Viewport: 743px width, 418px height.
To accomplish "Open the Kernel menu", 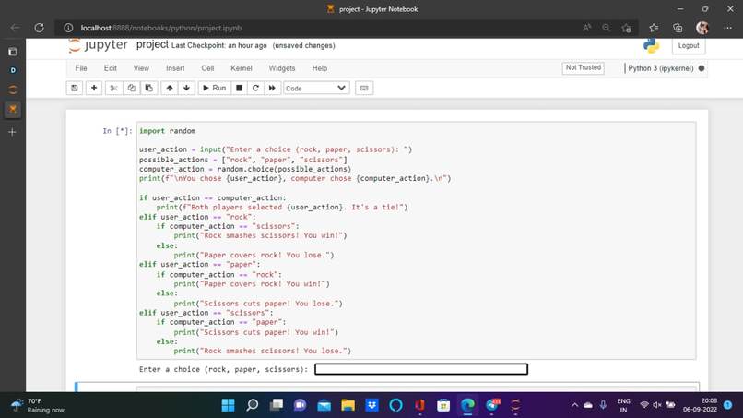I will coord(242,68).
